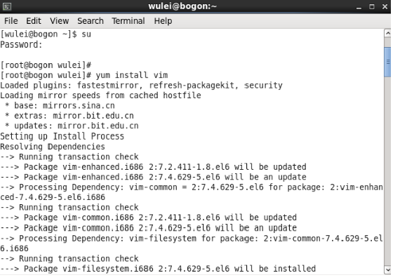Click the terminal icon in title bar

tap(7, 6)
